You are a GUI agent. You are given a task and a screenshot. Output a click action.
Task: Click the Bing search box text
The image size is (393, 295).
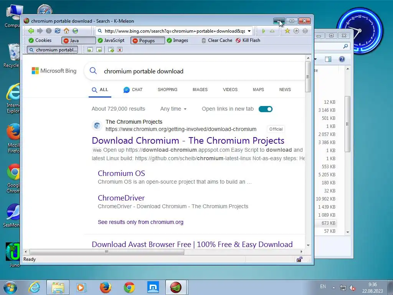[144, 71]
